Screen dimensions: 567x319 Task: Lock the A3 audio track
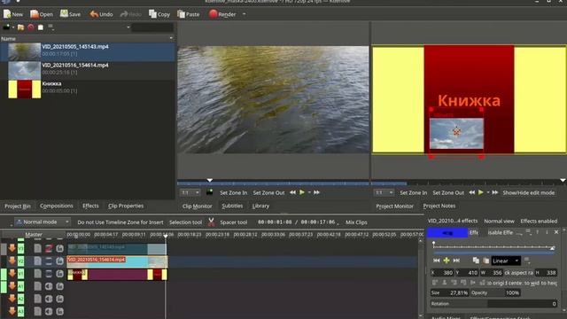coord(59,311)
